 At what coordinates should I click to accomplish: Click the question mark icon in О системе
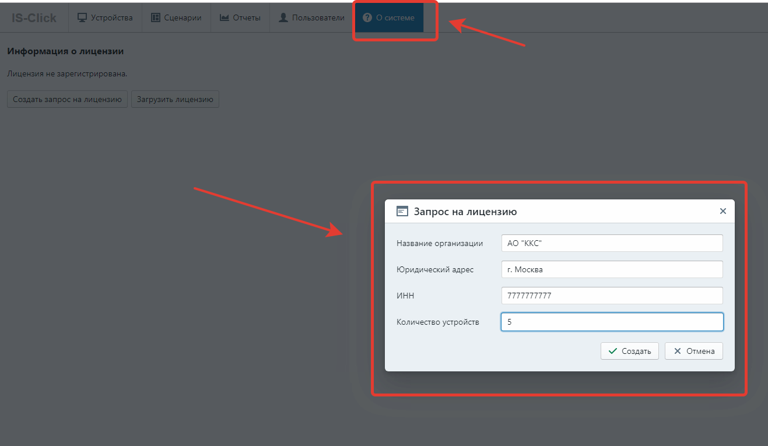point(367,17)
